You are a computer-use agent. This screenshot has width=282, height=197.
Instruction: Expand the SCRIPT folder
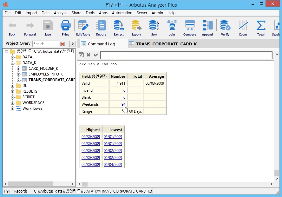12,97
